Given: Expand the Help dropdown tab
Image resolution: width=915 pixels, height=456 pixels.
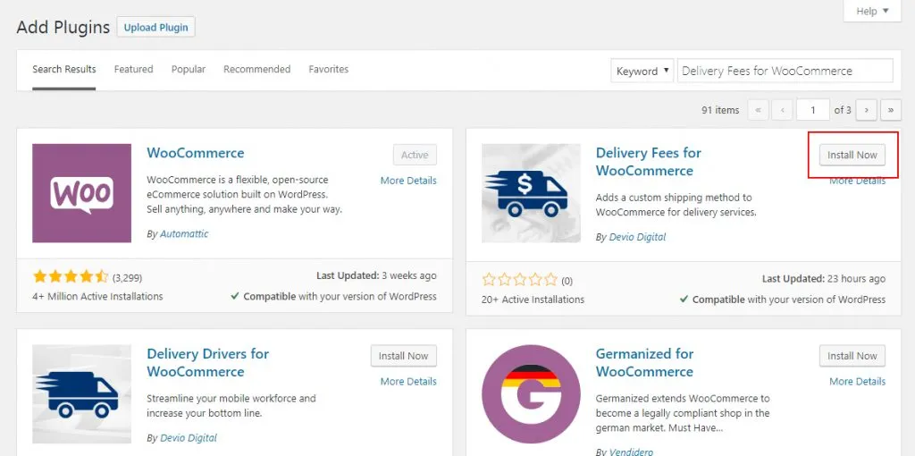Looking at the screenshot, I should click(x=872, y=11).
